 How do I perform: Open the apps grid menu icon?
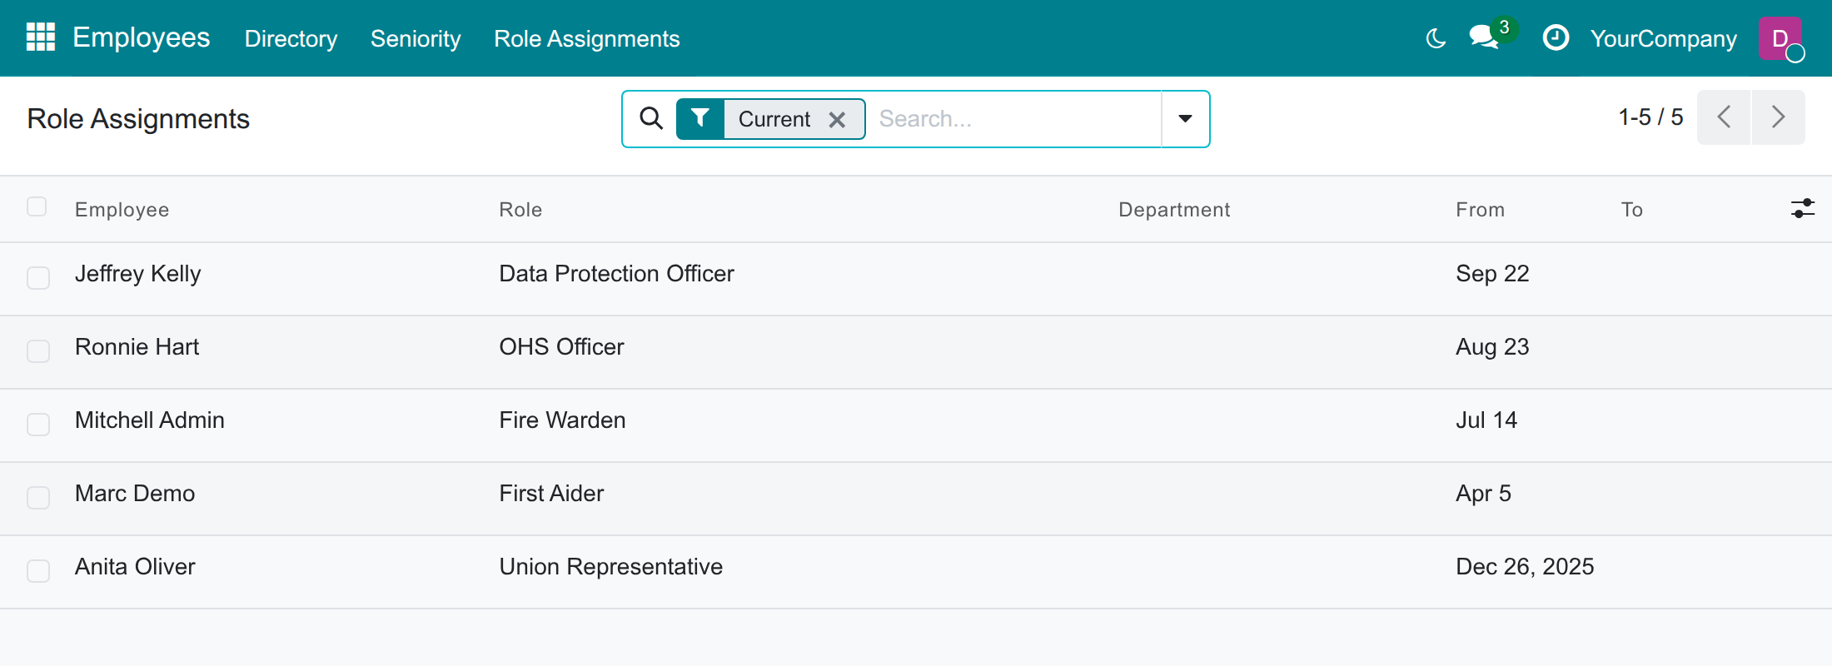click(x=41, y=37)
